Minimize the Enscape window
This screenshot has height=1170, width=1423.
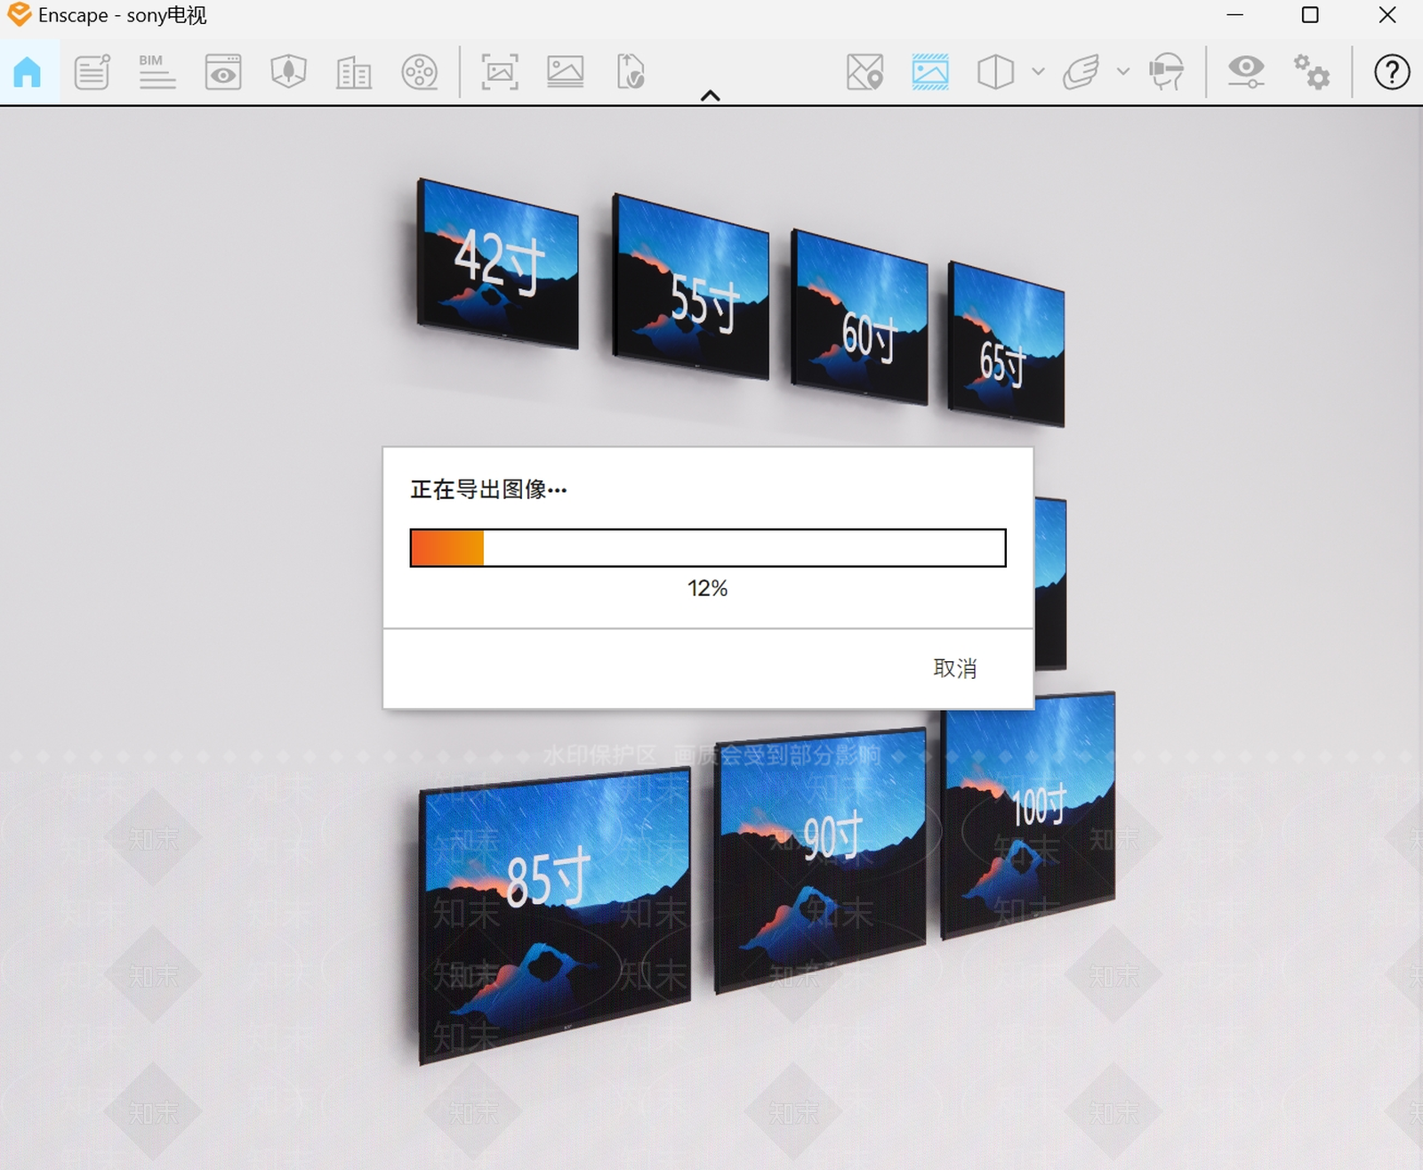coord(1235,15)
